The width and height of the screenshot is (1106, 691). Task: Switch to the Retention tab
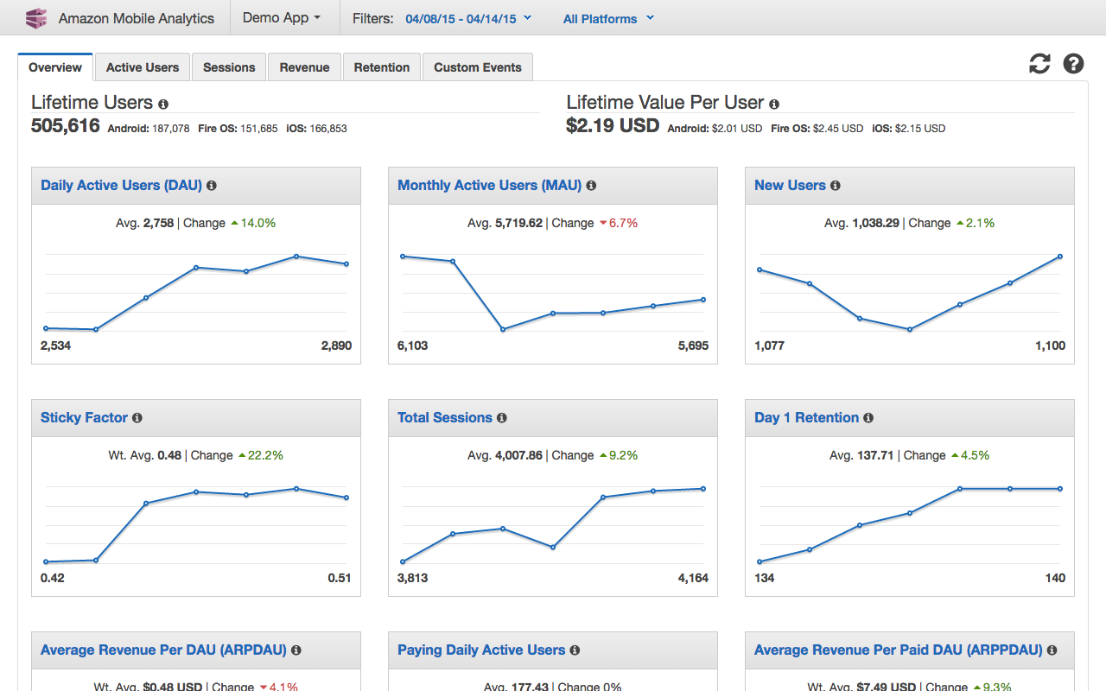click(382, 67)
